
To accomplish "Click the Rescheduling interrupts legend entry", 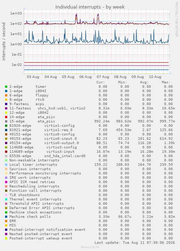I will (x=34, y=186).
